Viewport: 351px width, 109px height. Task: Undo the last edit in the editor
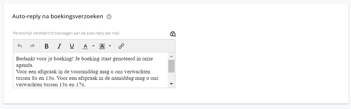click(x=20, y=46)
